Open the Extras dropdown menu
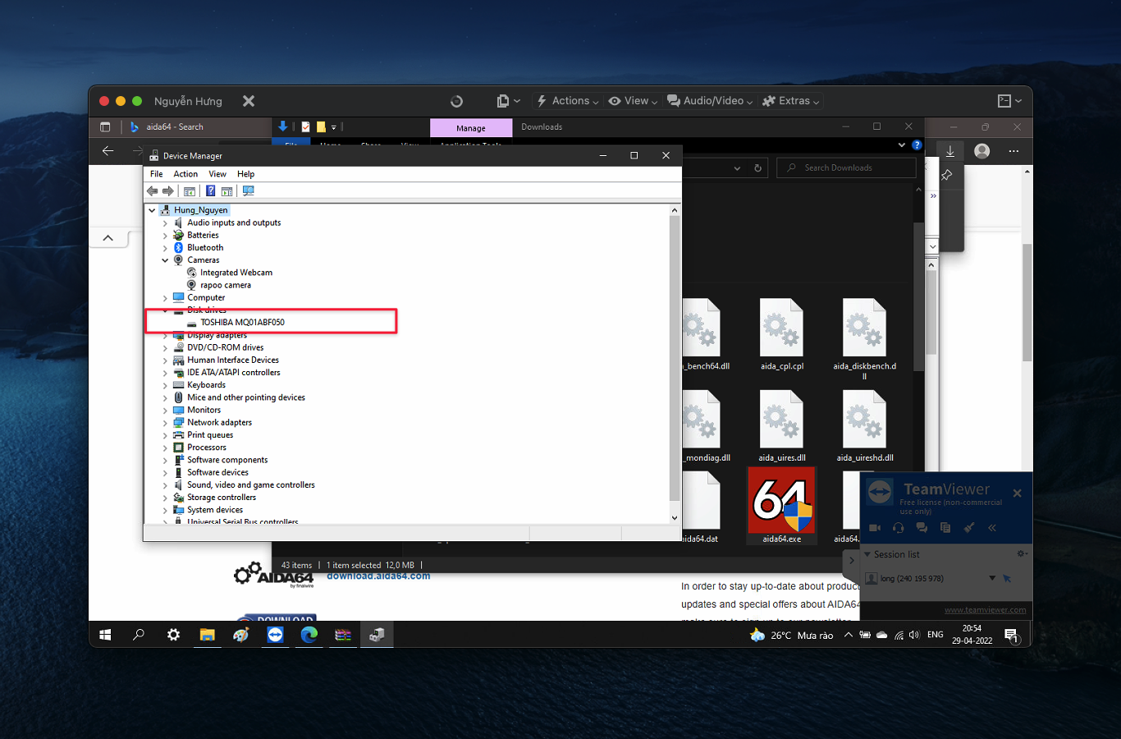Viewport: 1121px width, 739px height. click(791, 101)
